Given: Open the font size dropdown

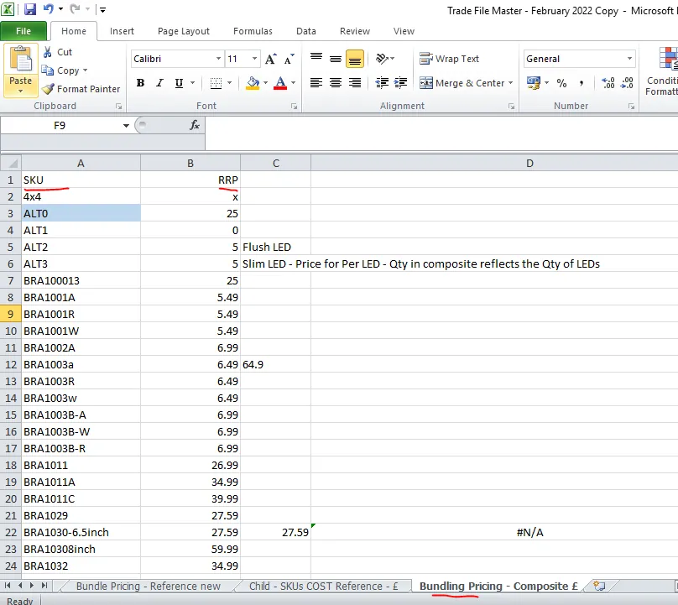Looking at the screenshot, I should 254,59.
